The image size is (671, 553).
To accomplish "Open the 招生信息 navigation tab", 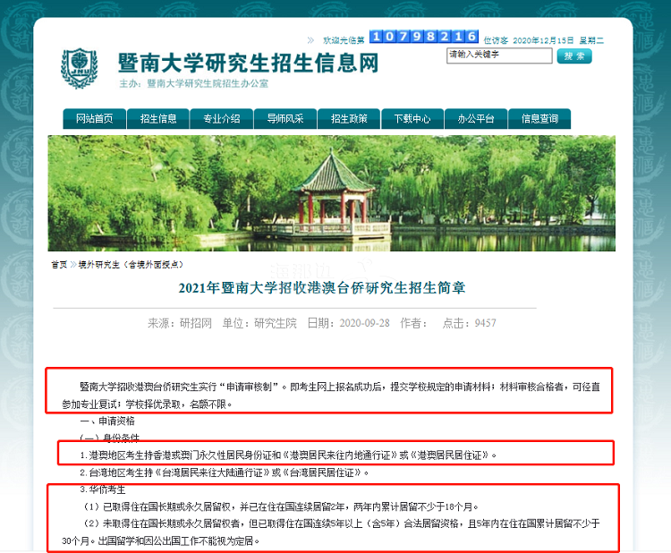I will point(158,119).
